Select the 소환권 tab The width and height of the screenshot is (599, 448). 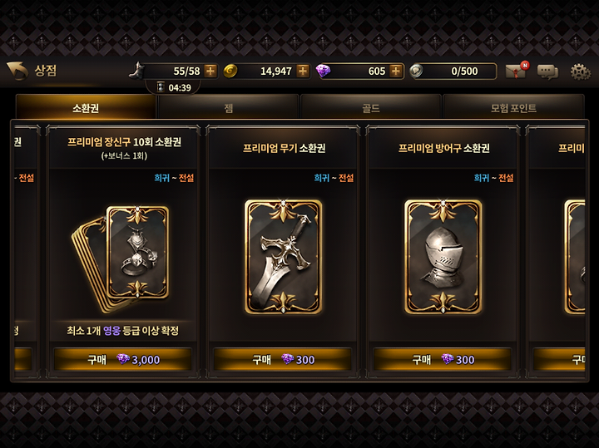(x=86, y=107)
